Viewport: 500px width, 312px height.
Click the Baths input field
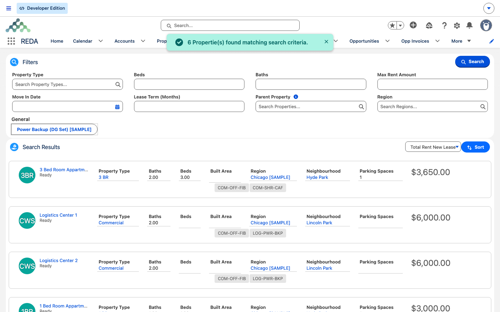pos(311,84)
